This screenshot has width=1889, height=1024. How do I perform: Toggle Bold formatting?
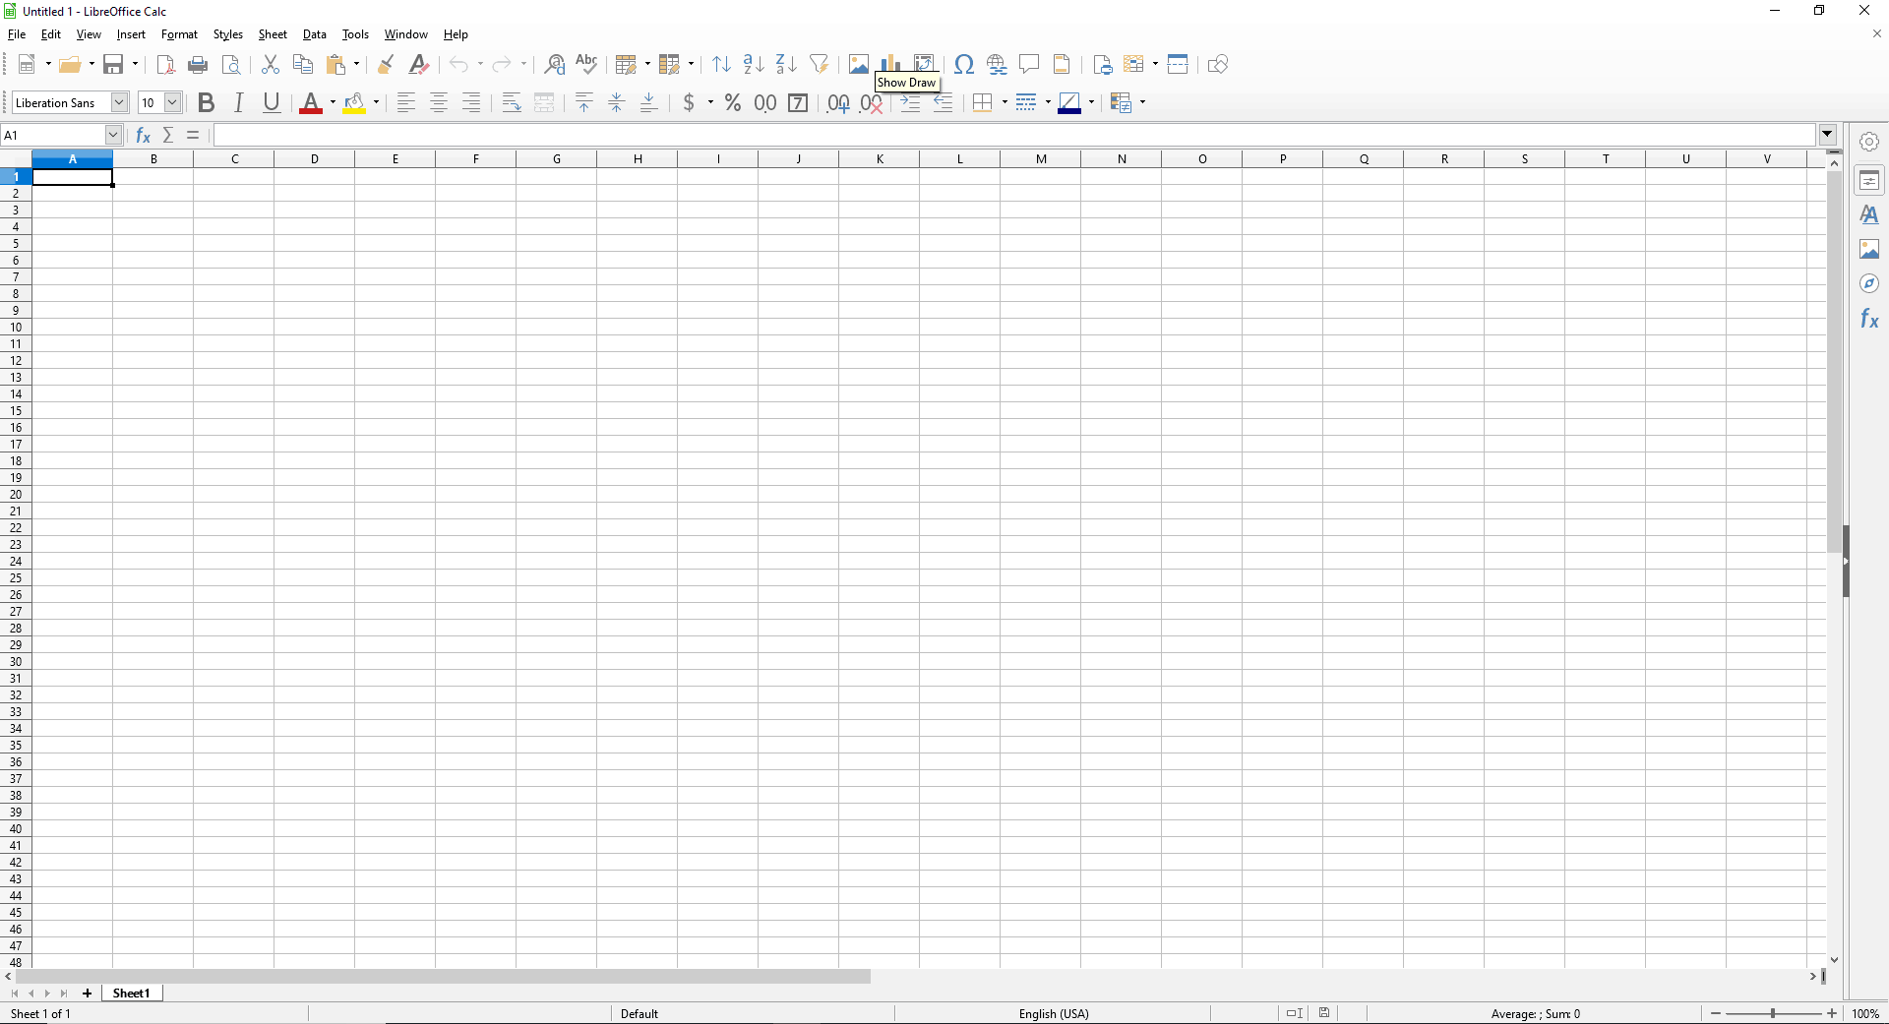[206, 102]
